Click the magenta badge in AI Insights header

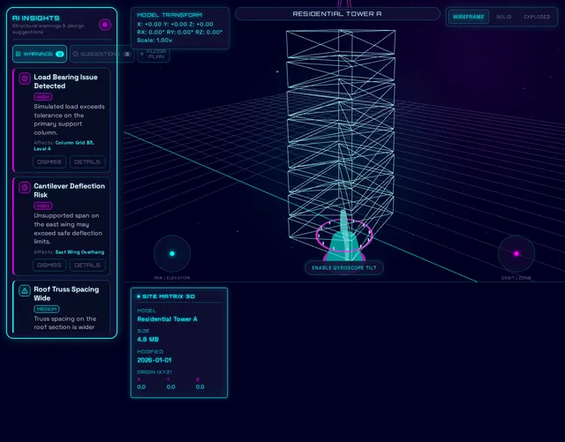pyautogui.click(x=105, y=25)
